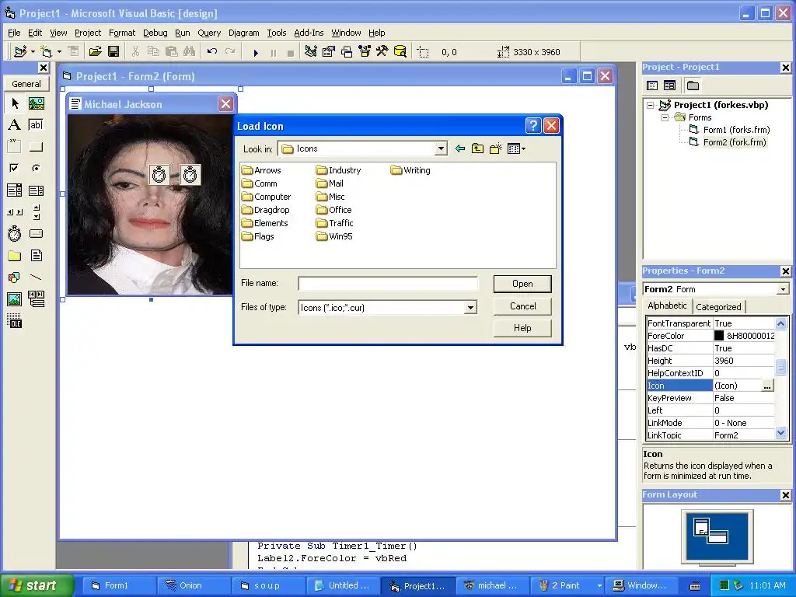This screenshot has width=796, height=597.
Task: Click the Icon property ellipsis button
Action: 767,386
